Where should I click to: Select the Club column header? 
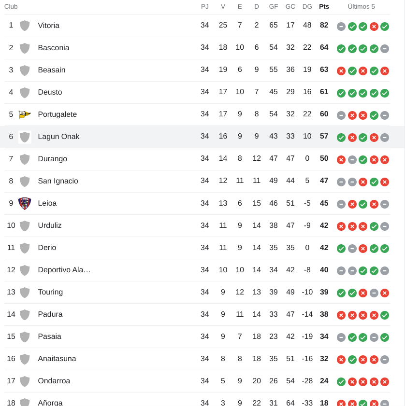pyautogui.click(x=11, y=7)
